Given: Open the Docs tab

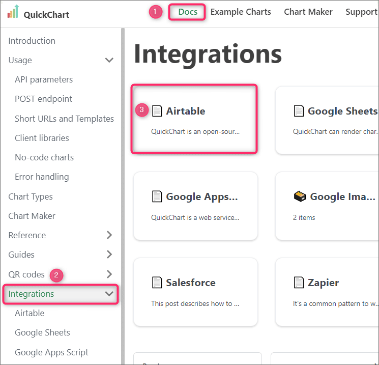Looking at the screenshot, I should click(188, 12).
